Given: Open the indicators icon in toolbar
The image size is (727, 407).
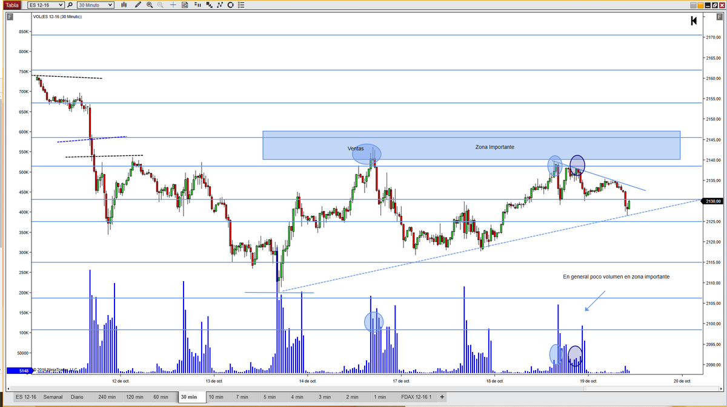Looking at the screenshot, I should pos(219,5).
